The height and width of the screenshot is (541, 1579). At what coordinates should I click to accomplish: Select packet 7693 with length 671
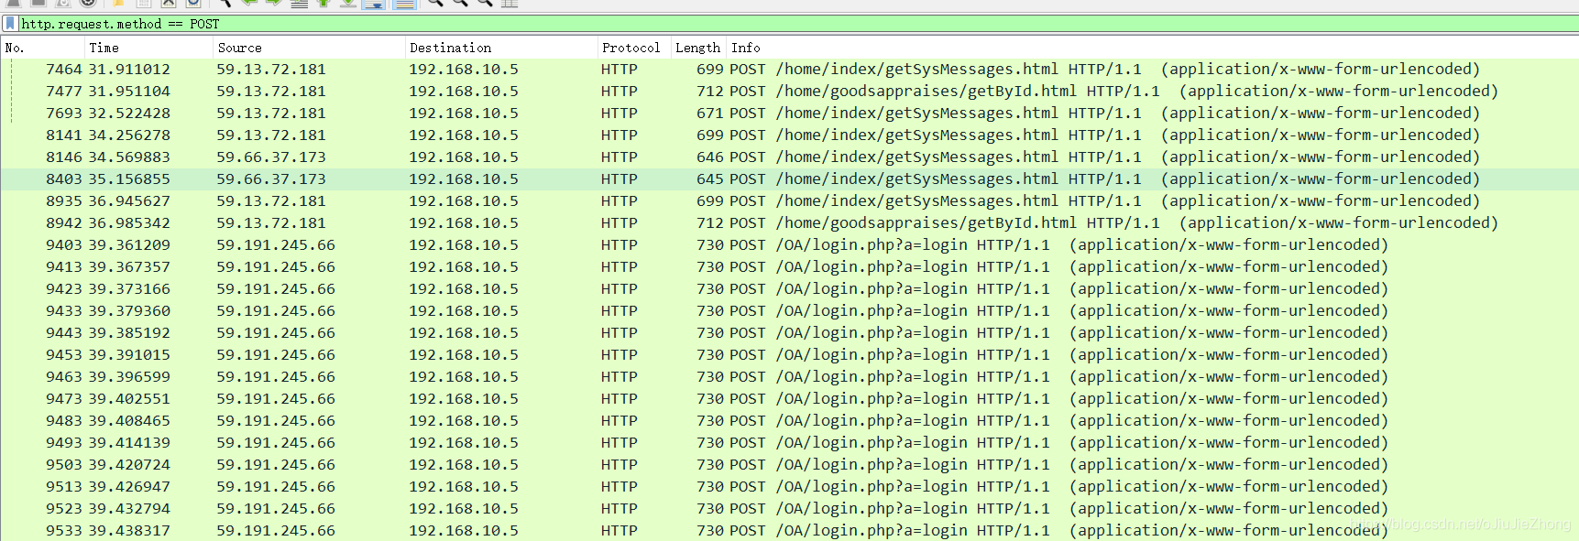pos(789,113)
